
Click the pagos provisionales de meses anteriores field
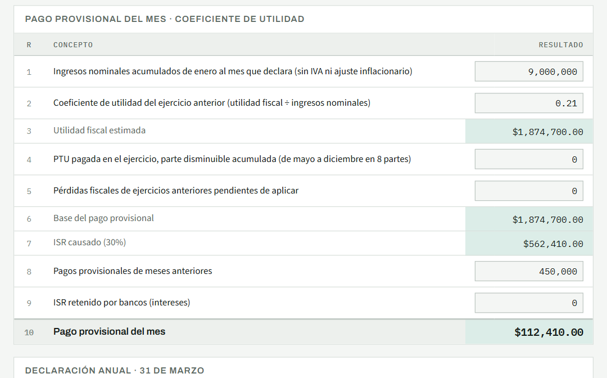coord(529,271)
